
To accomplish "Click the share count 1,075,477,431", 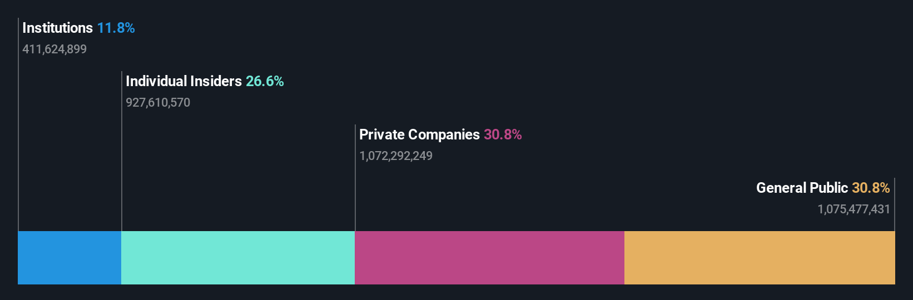I will pos(854,209).
